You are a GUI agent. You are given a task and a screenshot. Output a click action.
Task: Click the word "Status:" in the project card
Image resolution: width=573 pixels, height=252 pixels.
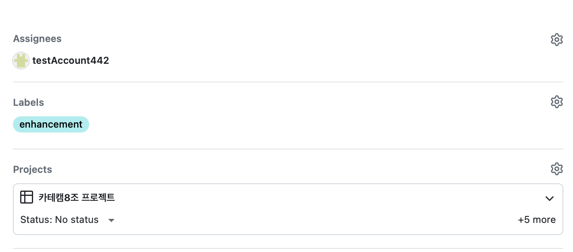pos(36,220)
